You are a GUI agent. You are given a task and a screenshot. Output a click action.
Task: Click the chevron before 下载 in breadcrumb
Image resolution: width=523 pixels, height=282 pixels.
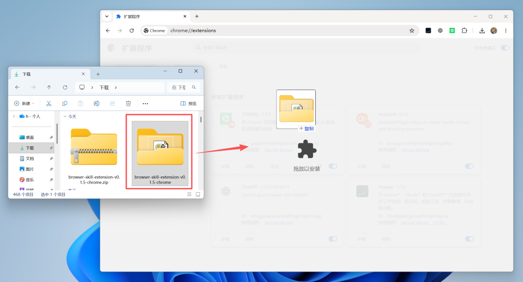(x=92, y=87)
